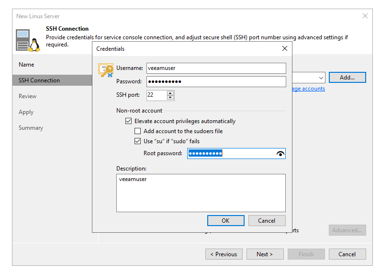Enable Add account to the sudoers file
The width and height of the screenshot is (381, 273).
click(138, 131)
